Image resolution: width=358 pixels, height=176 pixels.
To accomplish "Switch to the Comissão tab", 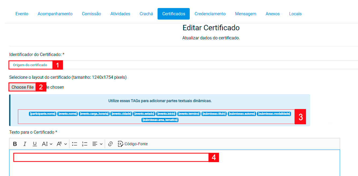I will tap(91, 14).
